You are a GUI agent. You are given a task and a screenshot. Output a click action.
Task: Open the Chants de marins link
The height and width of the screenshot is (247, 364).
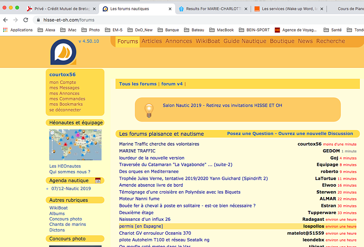[68, 224]
